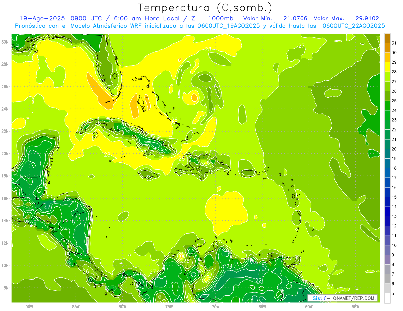Click the "22" contour label over Venezuela
403x311 pixels.
(258, 280)
